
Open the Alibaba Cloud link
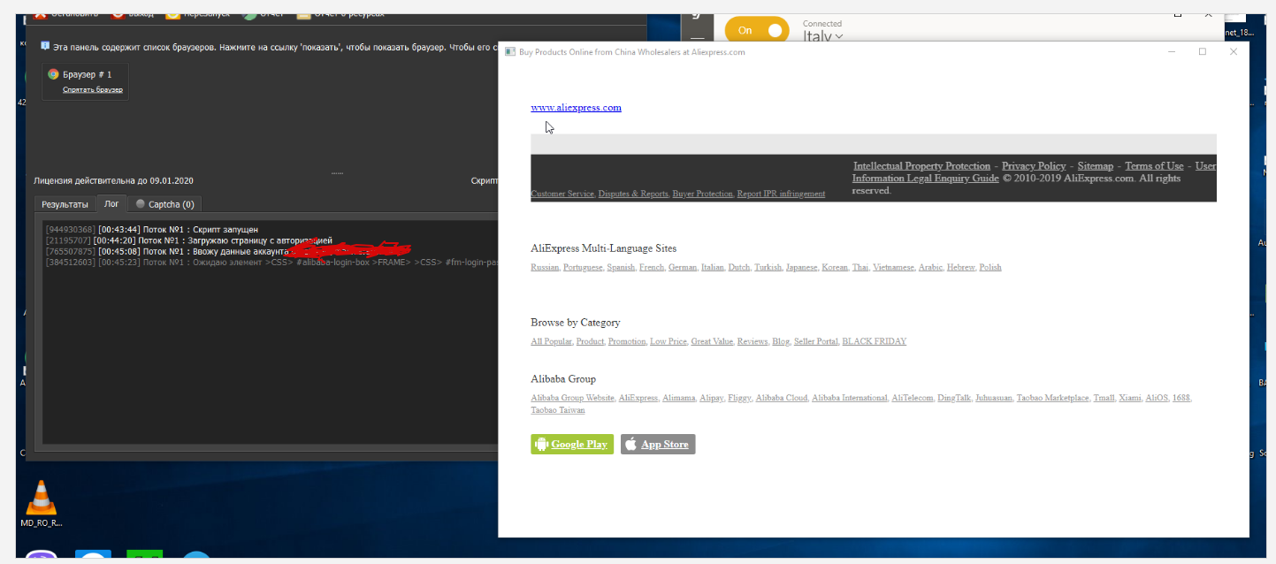click(x=782, y=398)
